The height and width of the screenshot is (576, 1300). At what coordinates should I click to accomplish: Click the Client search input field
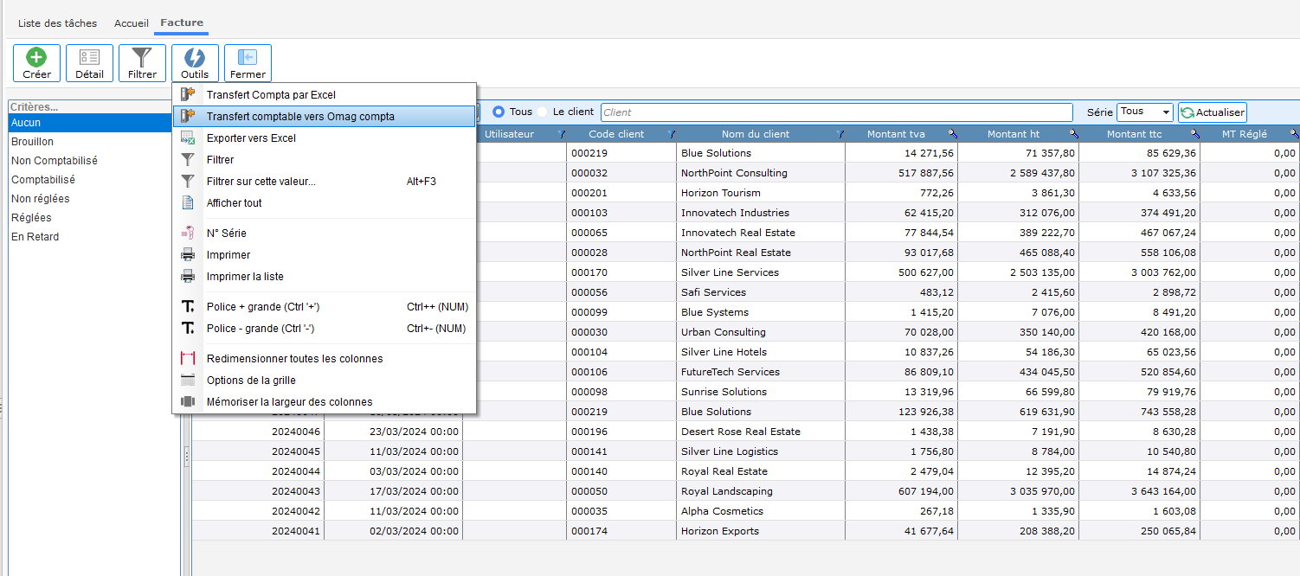[835, 112]
